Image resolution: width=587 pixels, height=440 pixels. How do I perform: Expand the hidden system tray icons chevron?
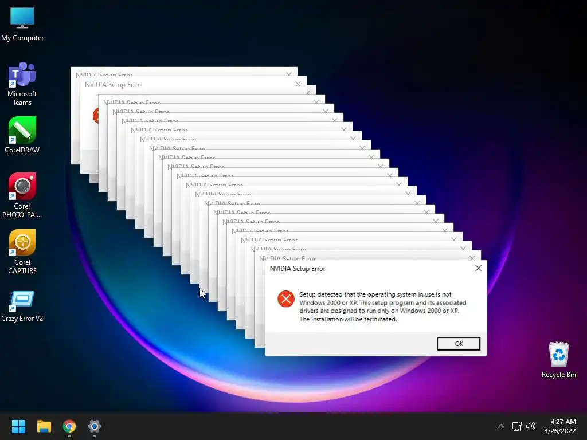[501, 426]
